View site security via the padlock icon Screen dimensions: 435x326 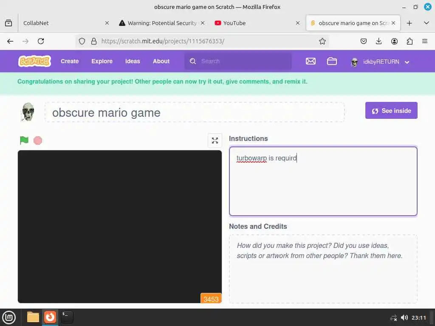94,41
